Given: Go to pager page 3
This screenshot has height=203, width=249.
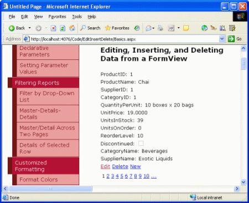Looking at the screenshot, I should pyautogui.click(x=112, y=176).
